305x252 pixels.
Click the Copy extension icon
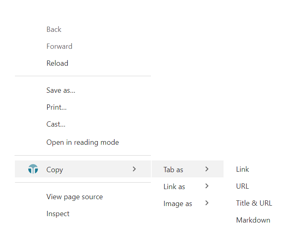(x=33, y=169)
